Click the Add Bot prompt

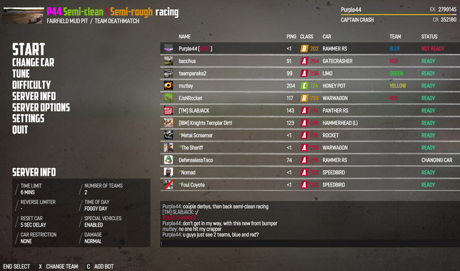point(100,266)
